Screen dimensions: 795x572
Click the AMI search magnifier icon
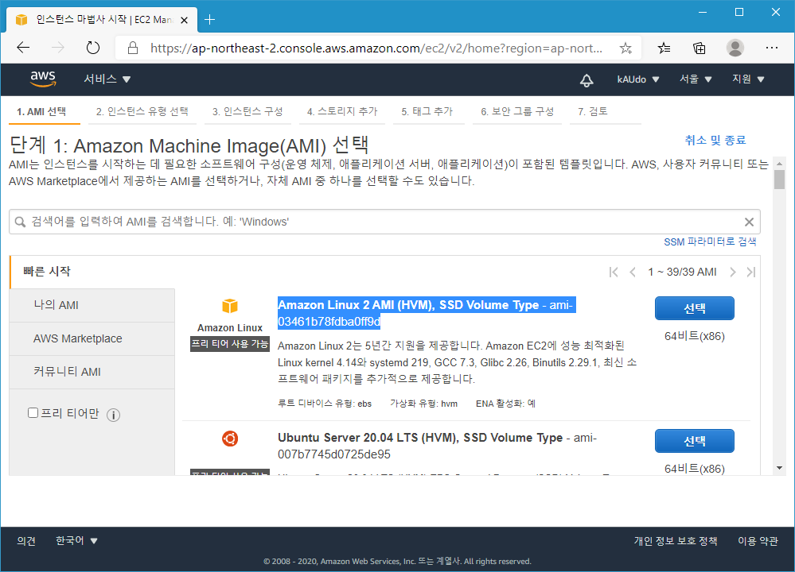pyautogui.click(x=20, y=222)
